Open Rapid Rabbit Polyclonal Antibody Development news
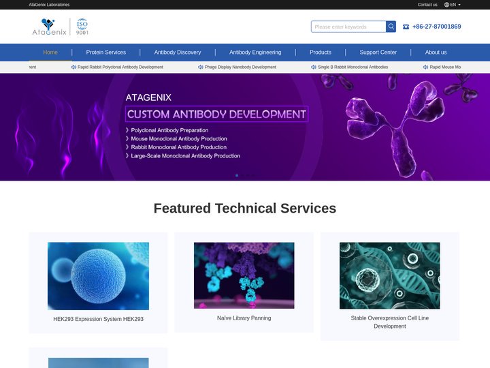The image size is (490, 368). 120,67
